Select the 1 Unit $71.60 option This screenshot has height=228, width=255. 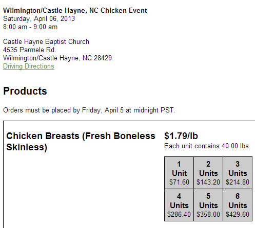[179, 173]
